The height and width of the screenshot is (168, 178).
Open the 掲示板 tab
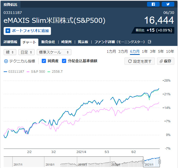(x=83, y=42)
